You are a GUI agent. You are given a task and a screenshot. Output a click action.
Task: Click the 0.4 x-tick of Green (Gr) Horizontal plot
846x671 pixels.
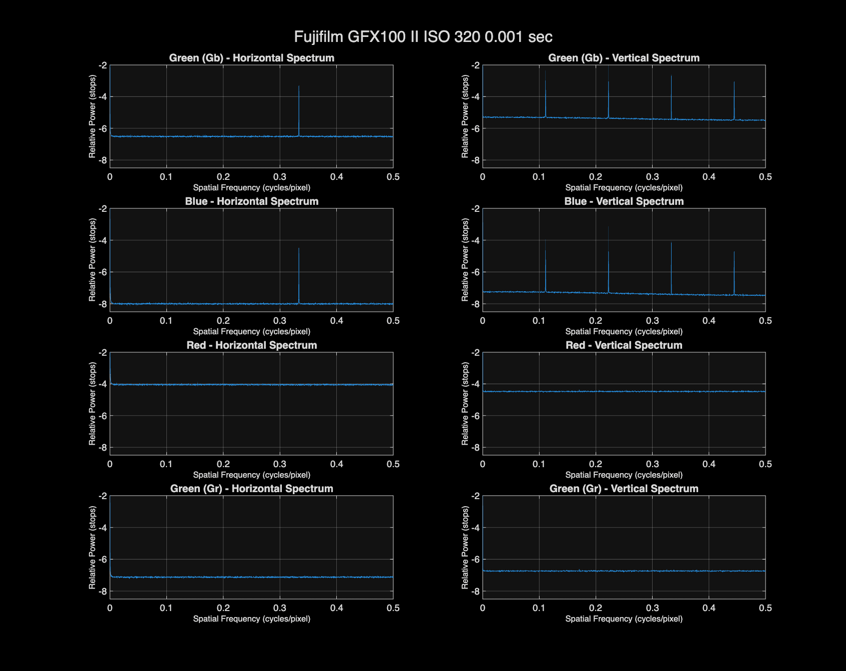pos(337,608)
